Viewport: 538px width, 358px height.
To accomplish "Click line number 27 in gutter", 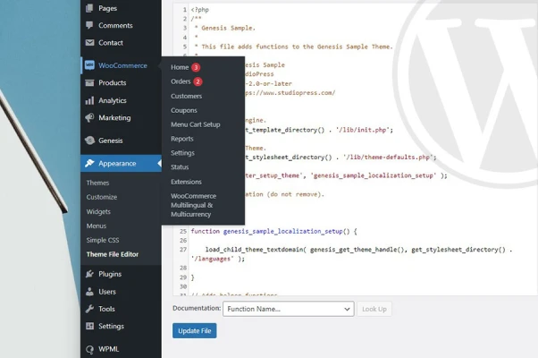I will point(183,250).
